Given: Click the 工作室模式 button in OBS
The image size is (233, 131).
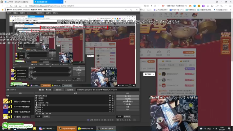Looking at the screenshot, I should pyautogui.click(x=128, y=104).
